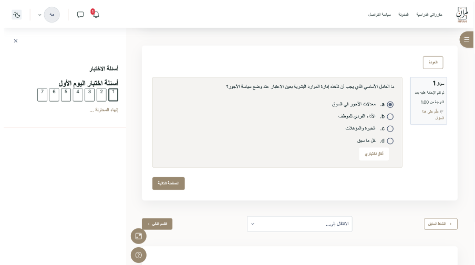
Task: Open the notifications bell
Action: pyautogui.click(x=96, y=15)
